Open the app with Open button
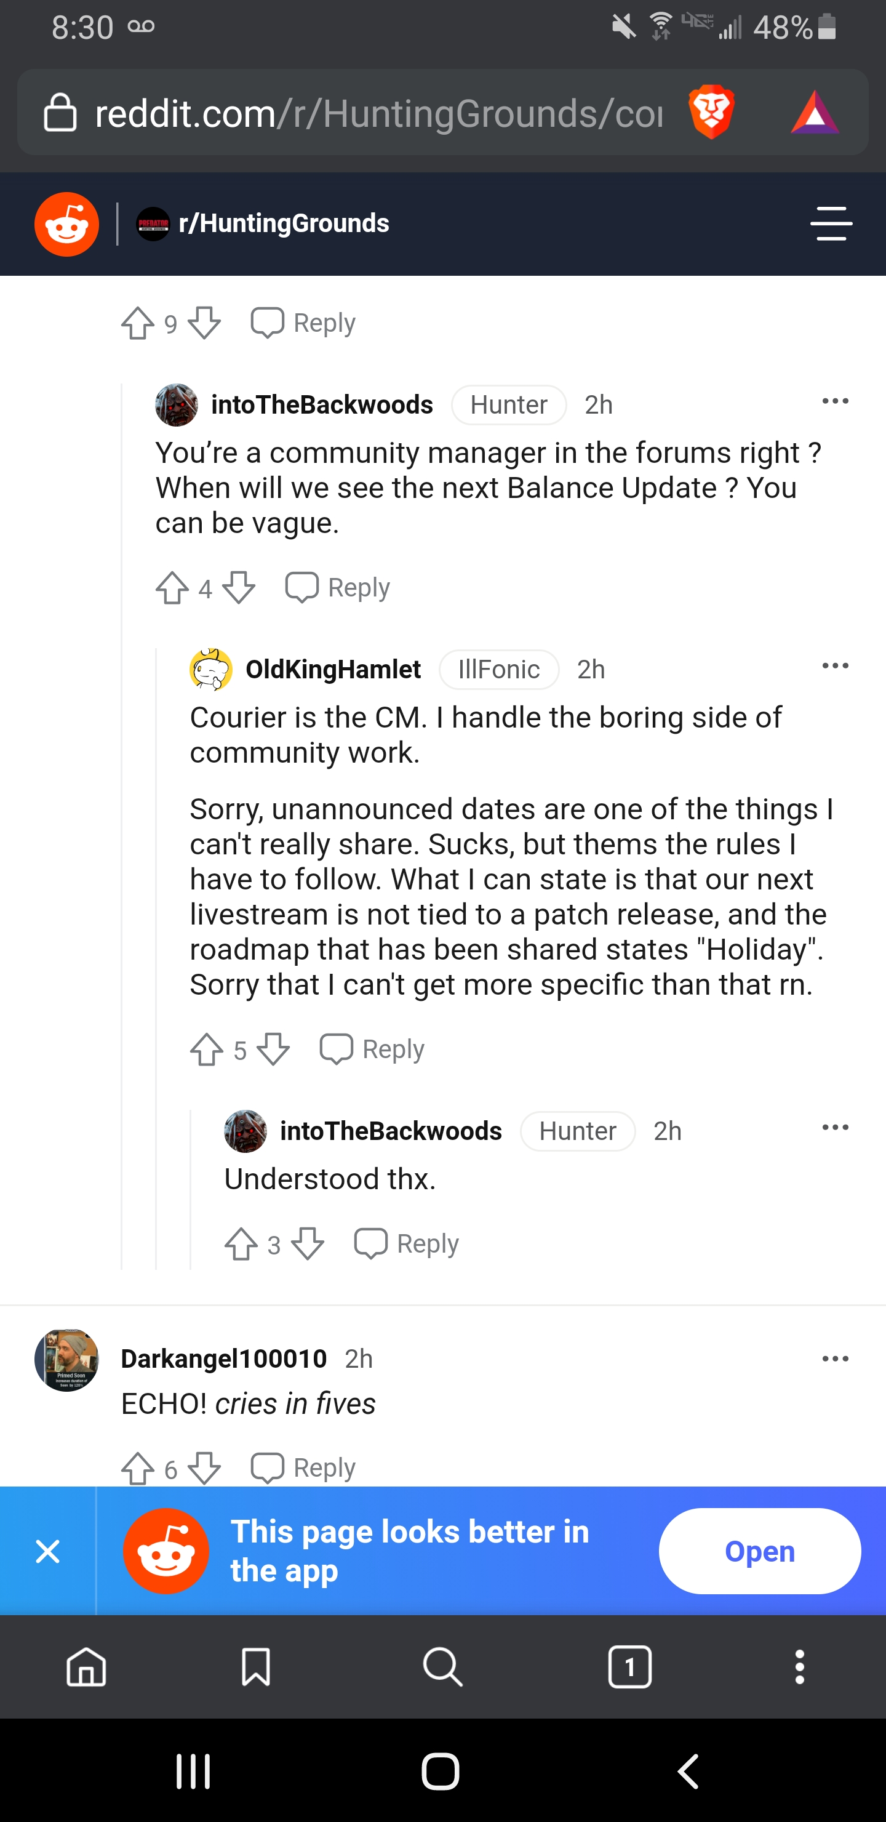The width and height of the screenshot is (886, 1822). [759, 1551]
